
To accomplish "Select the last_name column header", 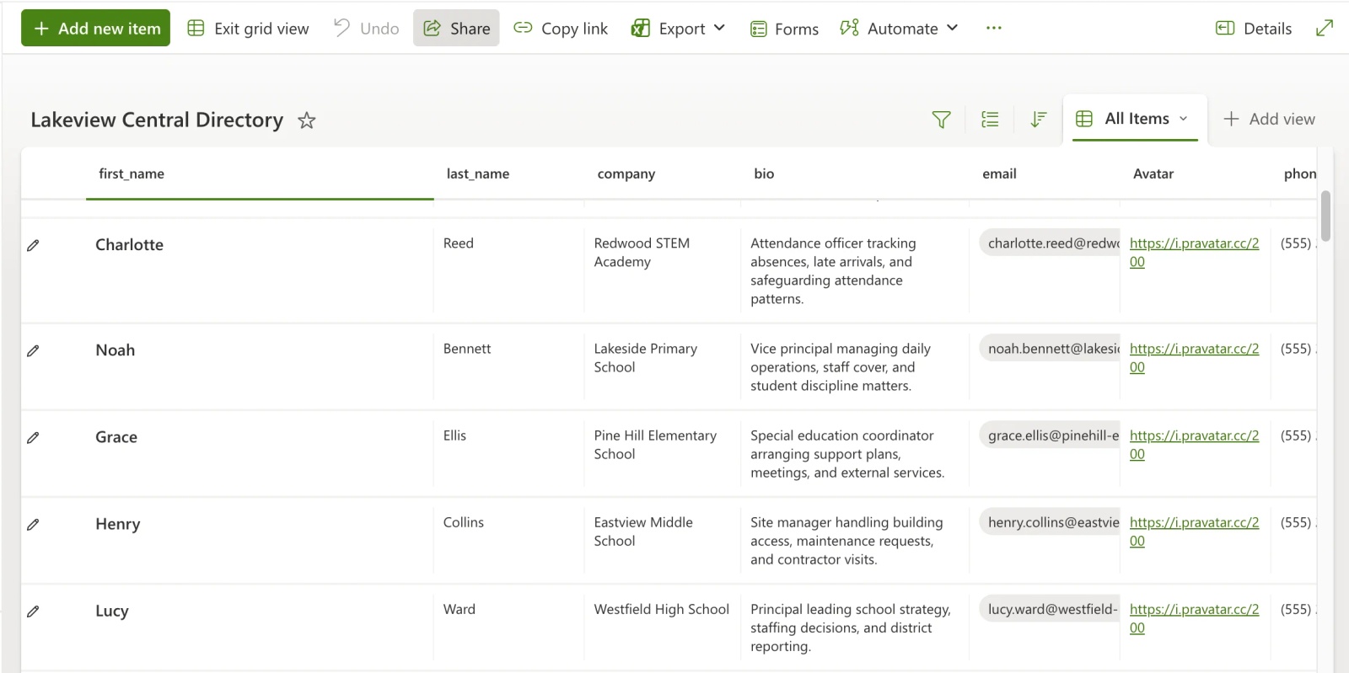I will pos(509,174).
